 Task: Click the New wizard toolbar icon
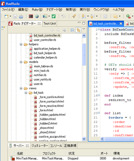pos(6,16)
